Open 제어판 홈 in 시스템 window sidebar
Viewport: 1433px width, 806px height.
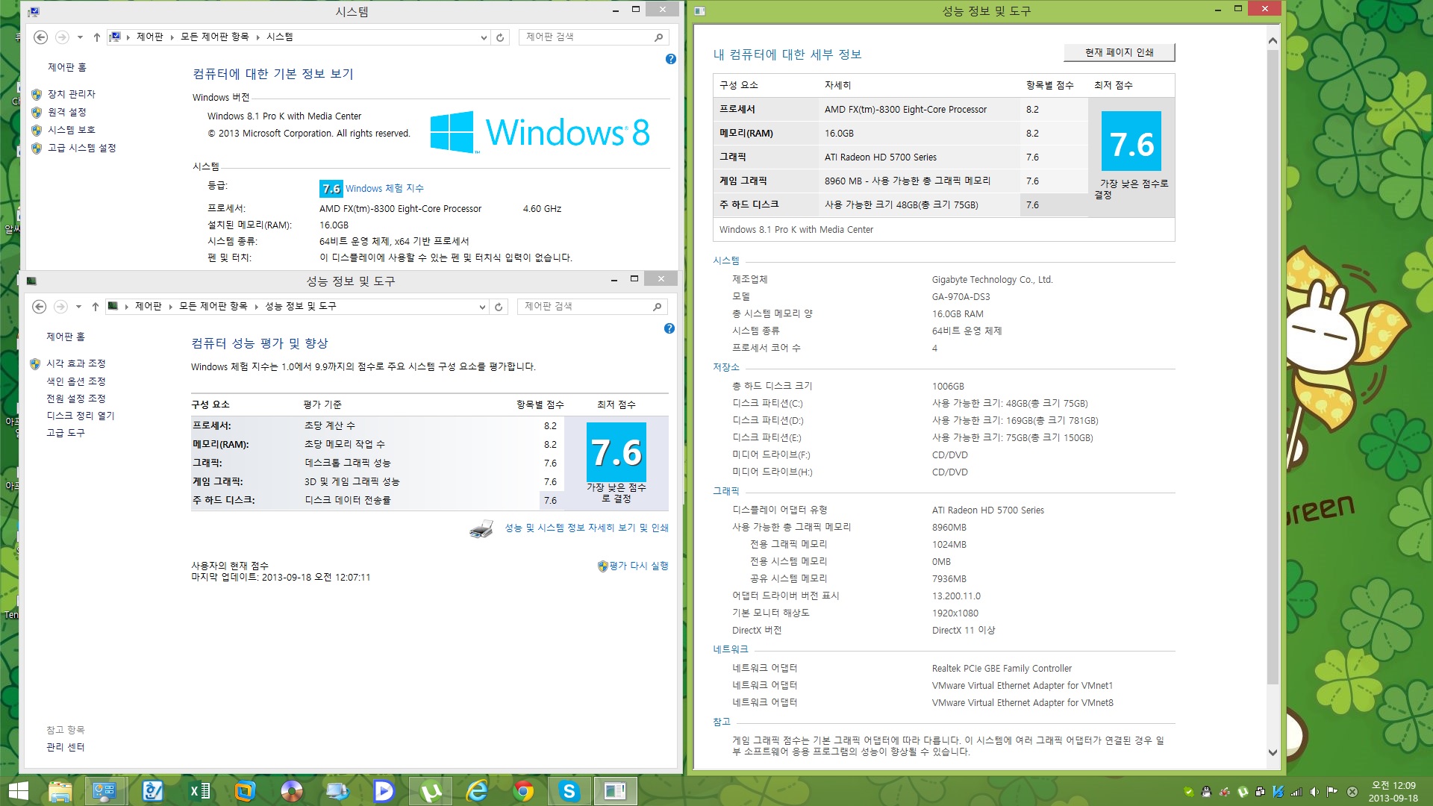click(67, 67)
